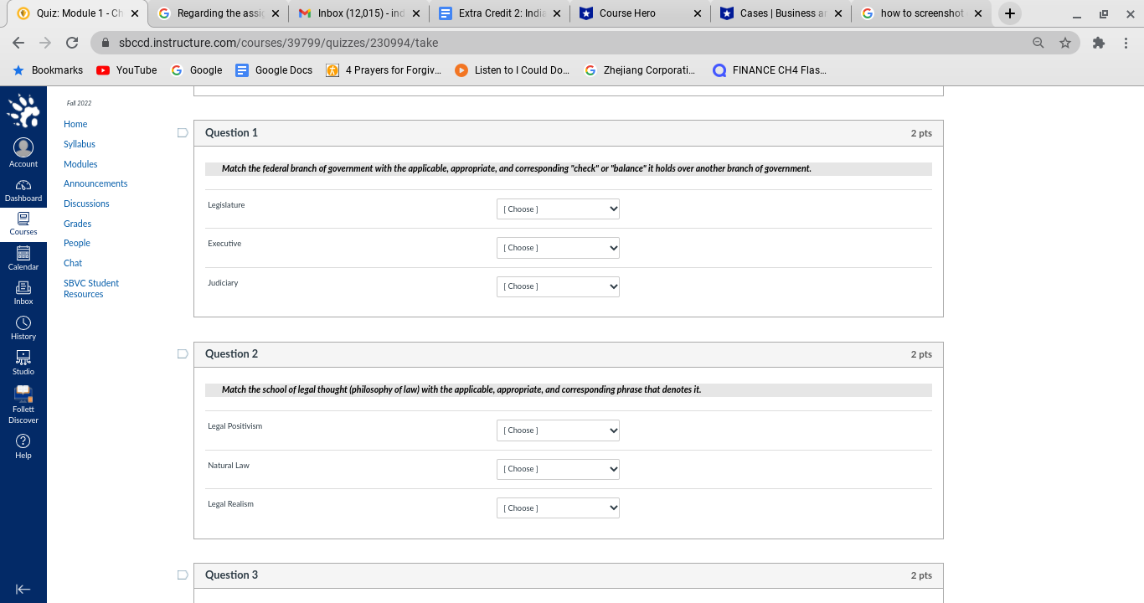
Task: Open the Help panel
Action: tap(23, 444)
